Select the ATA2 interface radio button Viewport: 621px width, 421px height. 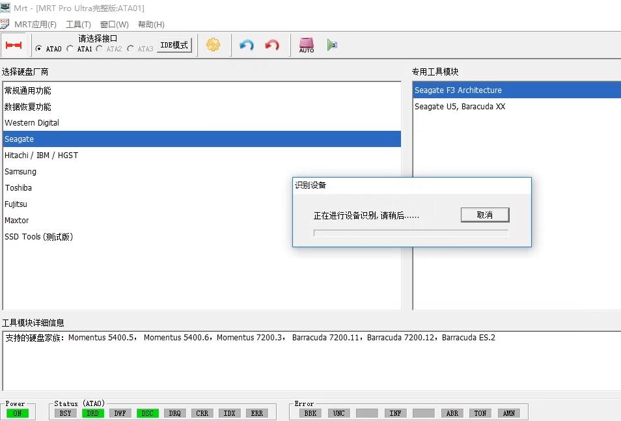(100, 49)
